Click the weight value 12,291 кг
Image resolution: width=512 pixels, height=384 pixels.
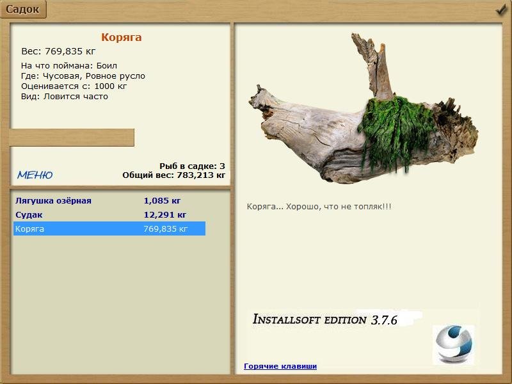click(165, 214)
